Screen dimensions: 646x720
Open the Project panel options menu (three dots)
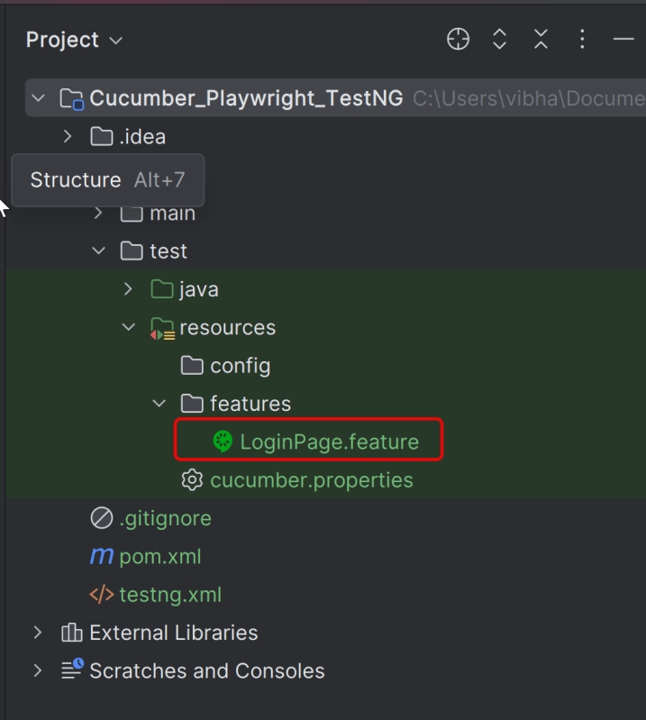click(582, 40)
